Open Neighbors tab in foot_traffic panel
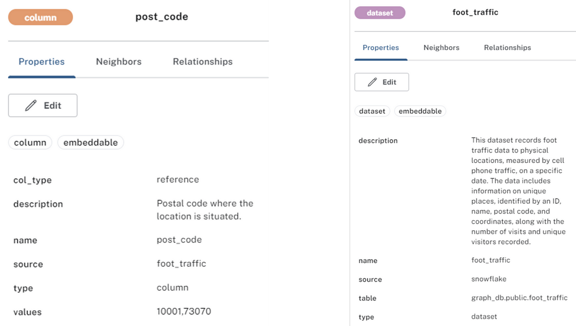This screenshot has height=326, width=576. tap(441, 48)
